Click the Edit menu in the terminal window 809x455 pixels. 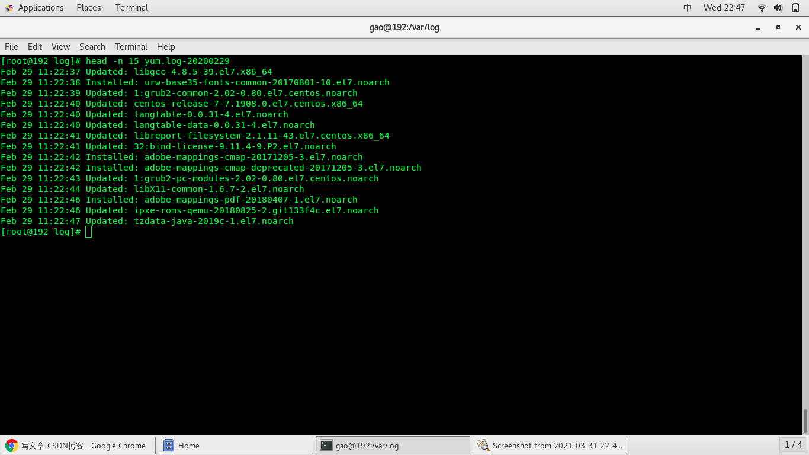(x=34, y=46)
